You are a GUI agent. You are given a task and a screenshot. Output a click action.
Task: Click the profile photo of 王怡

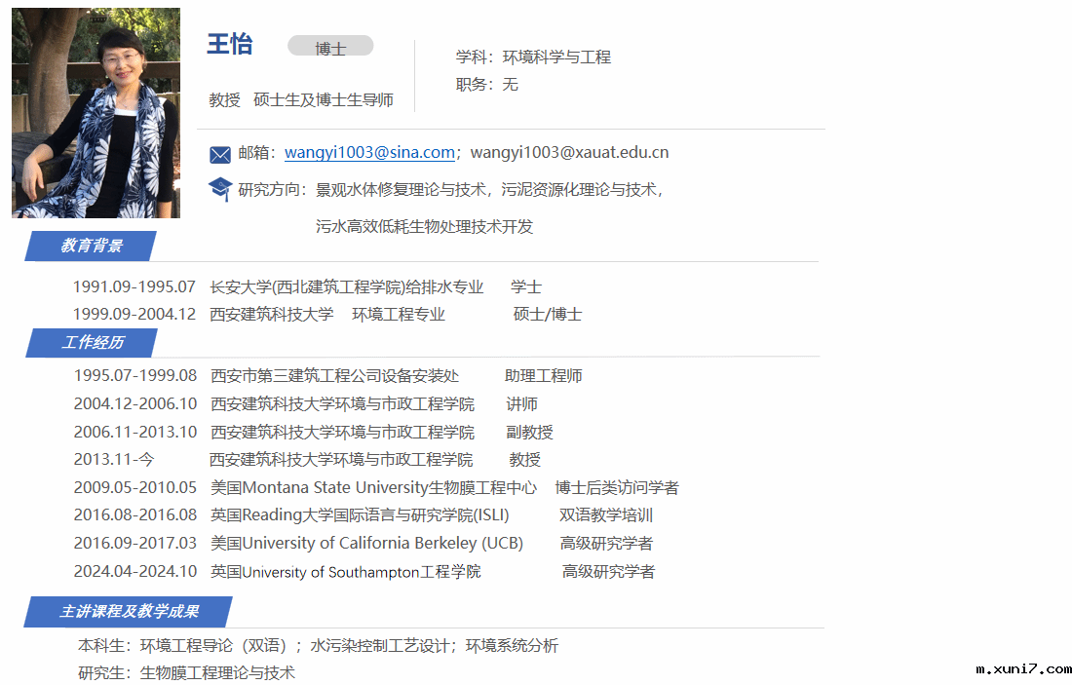tap(96, 113)
